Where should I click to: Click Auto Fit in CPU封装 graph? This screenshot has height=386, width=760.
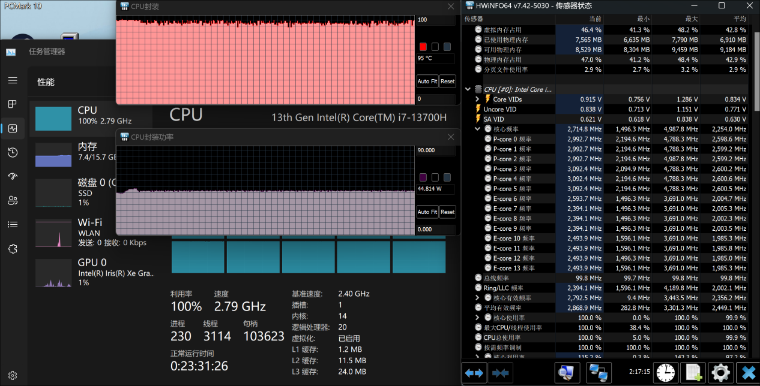[427, 82]
